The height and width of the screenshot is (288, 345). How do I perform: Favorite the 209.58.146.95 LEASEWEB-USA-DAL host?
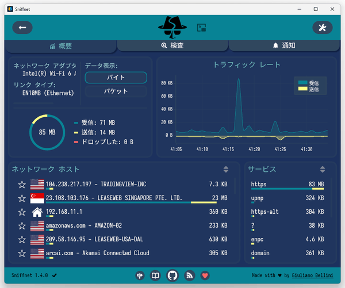(22, 240)
